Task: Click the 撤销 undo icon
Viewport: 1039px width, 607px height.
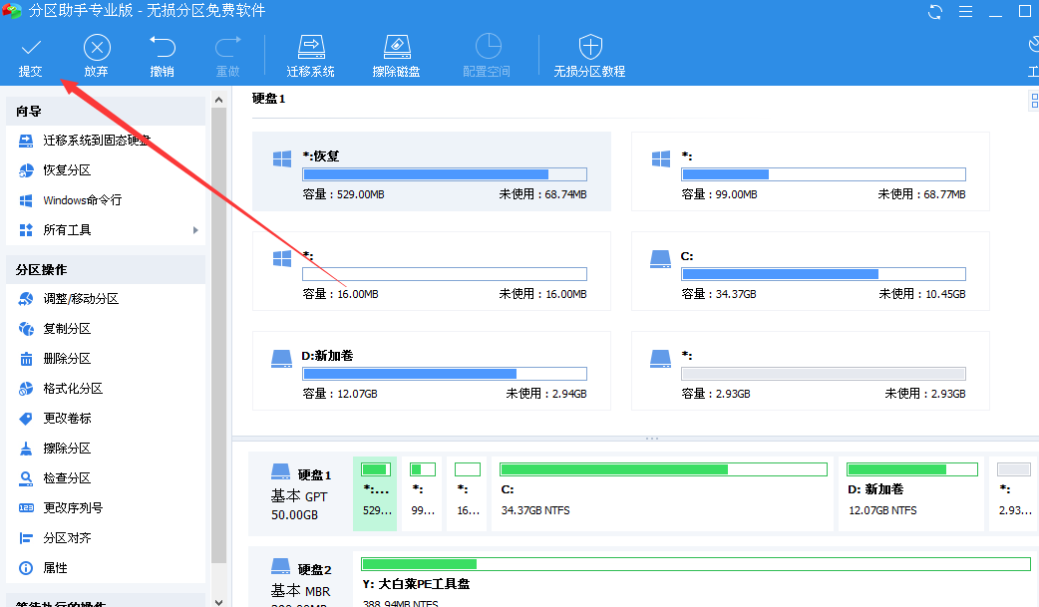Action: pos(163,48)
